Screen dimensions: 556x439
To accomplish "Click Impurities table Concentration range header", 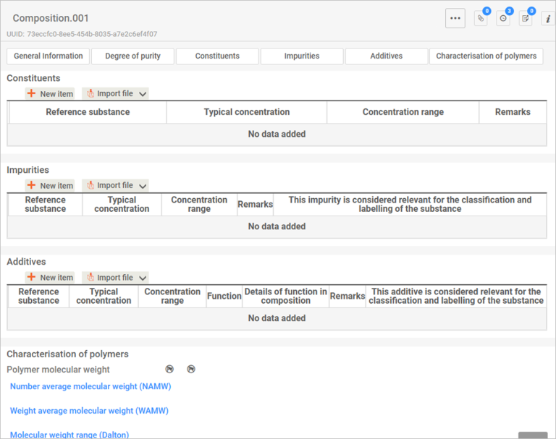I will click(199, 205).
